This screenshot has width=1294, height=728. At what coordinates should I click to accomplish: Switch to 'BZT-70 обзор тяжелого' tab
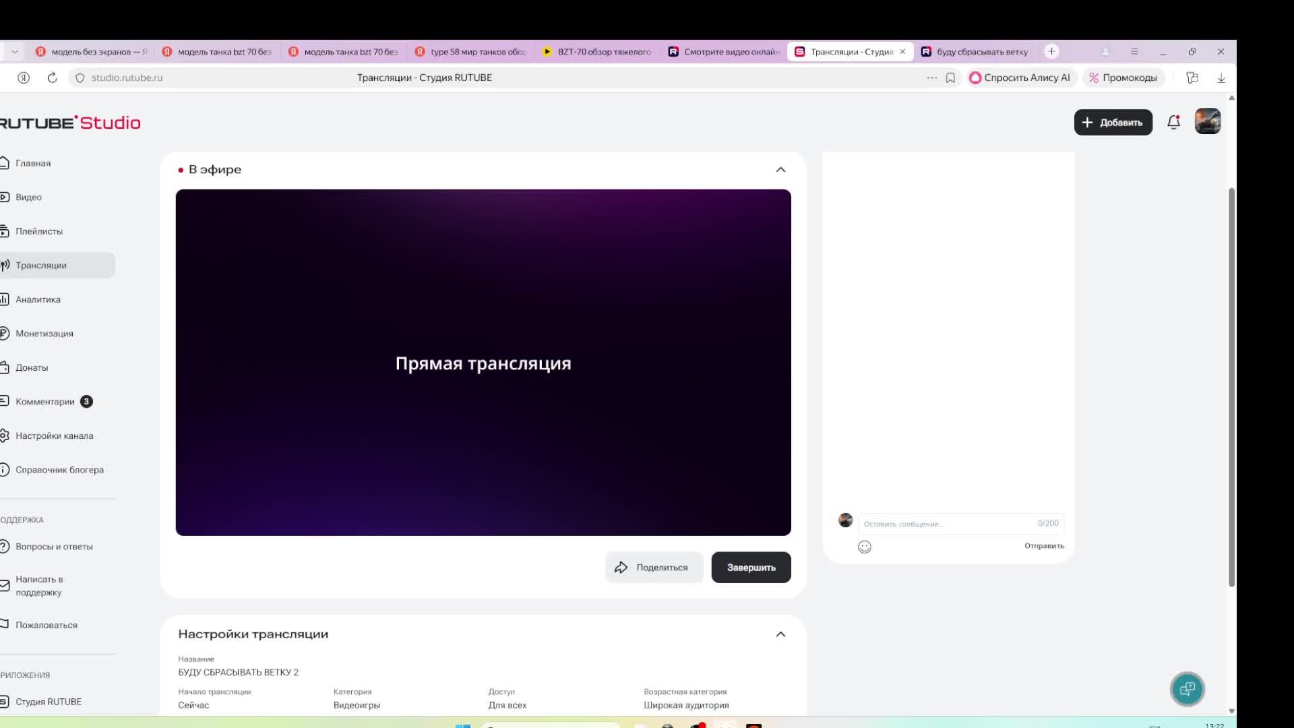[x=603, y=51]
